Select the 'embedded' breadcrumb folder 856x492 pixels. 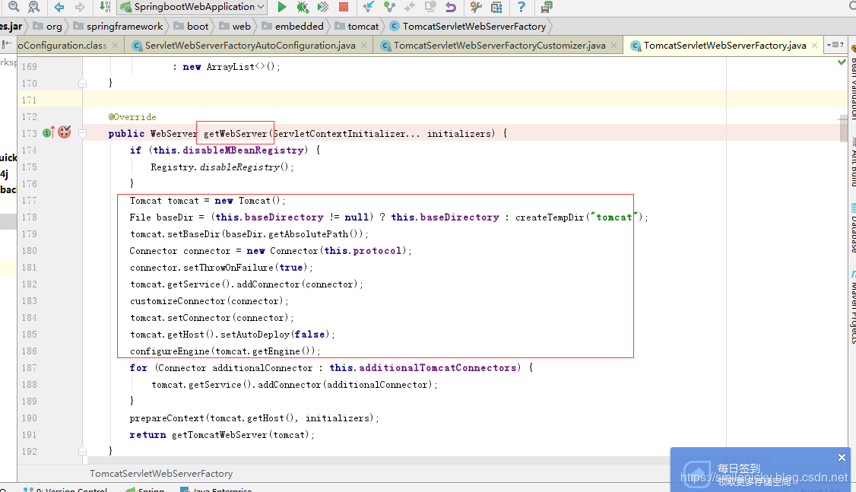pos(293,26)
